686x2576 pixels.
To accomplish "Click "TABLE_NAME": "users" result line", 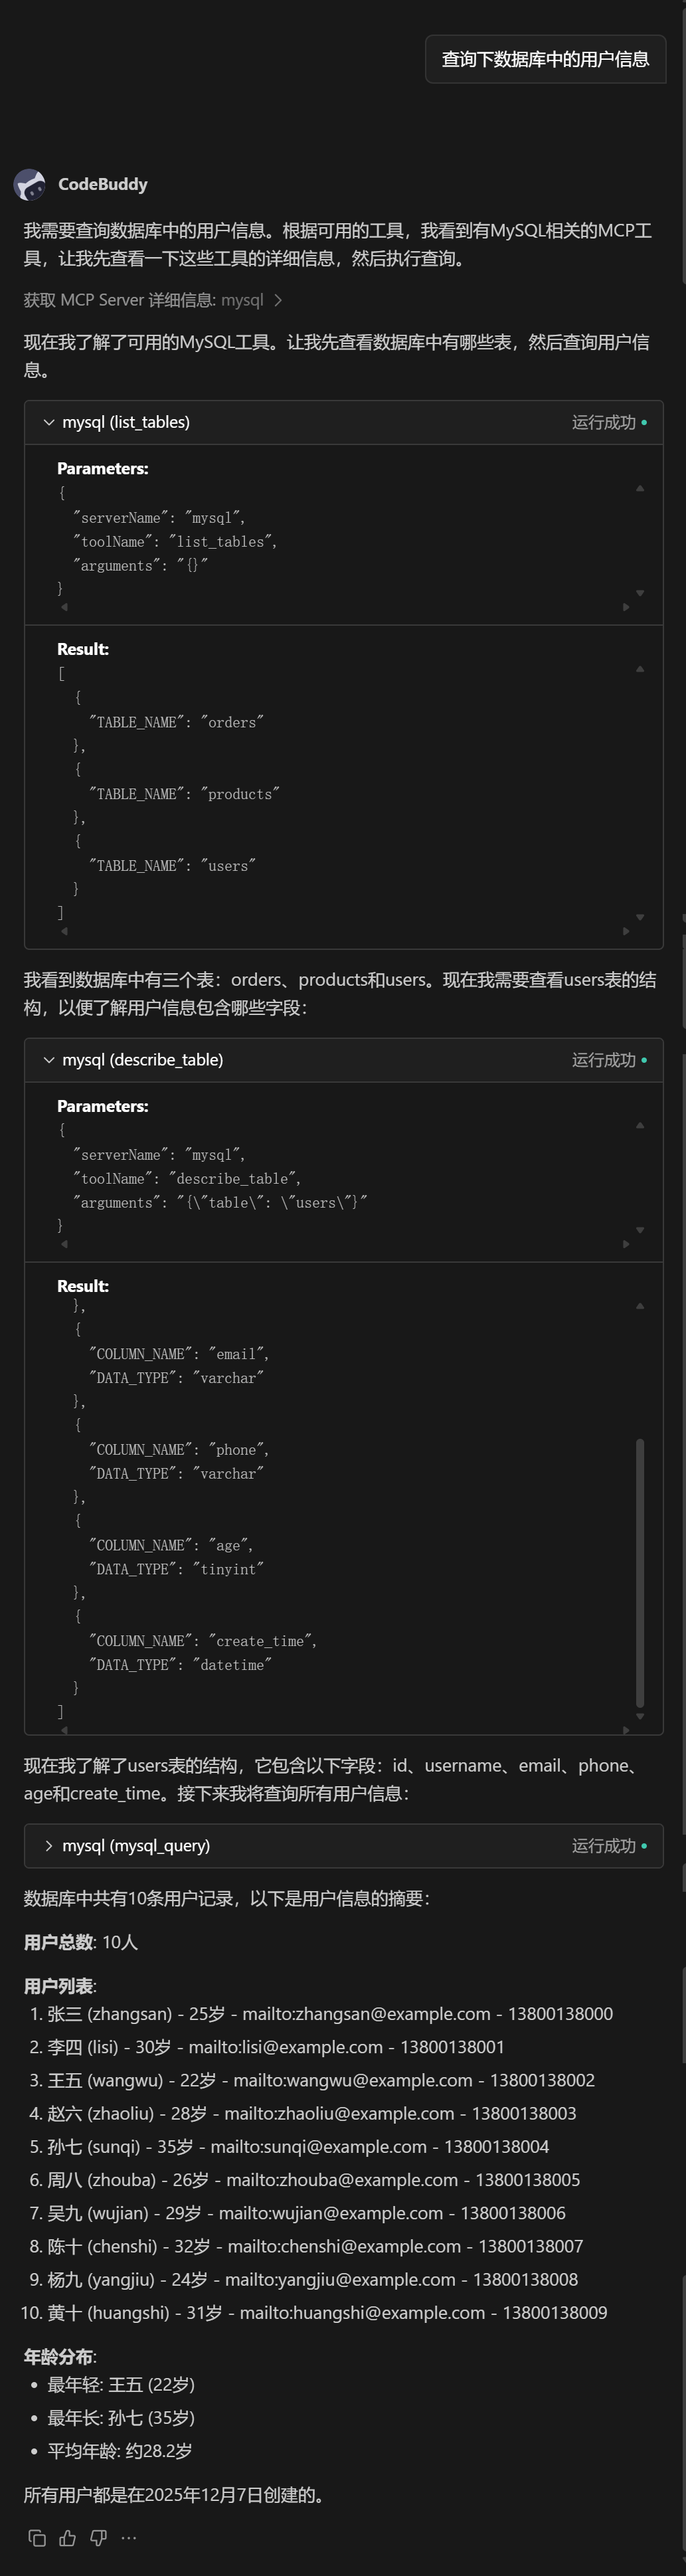I will coord(172,866).
